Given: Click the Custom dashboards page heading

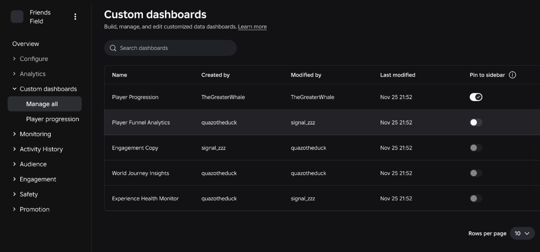Looking at the screenshot, I should [155, 14].
